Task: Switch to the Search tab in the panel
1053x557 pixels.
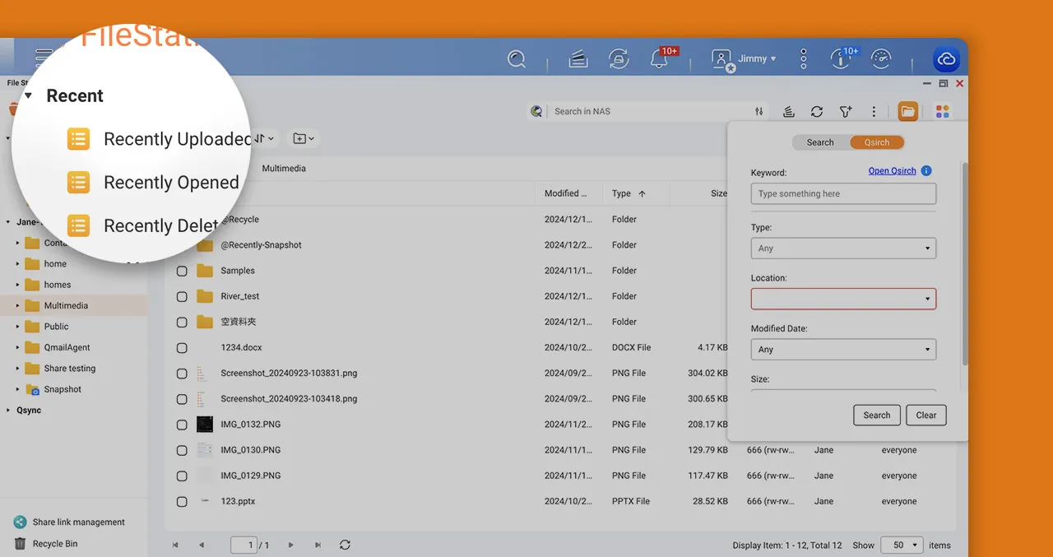Action: coord(820,142)
